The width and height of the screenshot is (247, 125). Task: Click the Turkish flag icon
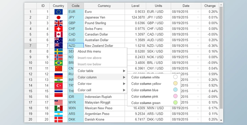click(59, 85)
